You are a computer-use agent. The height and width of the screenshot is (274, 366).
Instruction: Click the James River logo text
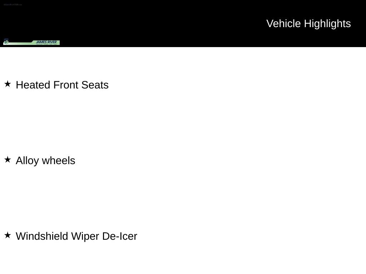coord(46,42)
